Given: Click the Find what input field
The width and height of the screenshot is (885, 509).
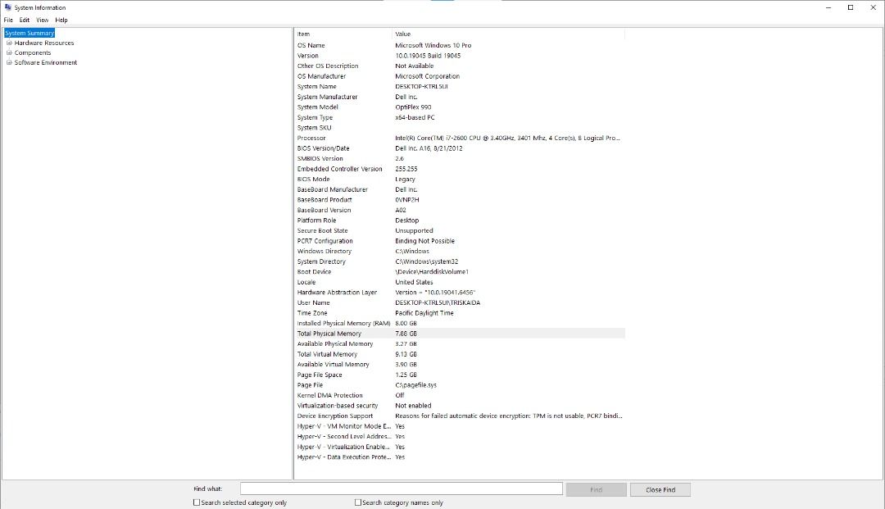Looking at the screenshot, I should (x=402, y=489).
